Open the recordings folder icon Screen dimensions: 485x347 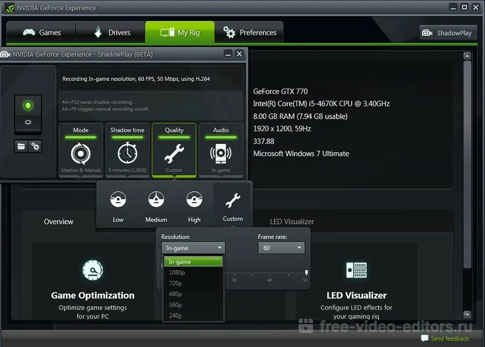pyautogui.click(x=21, y=146)
